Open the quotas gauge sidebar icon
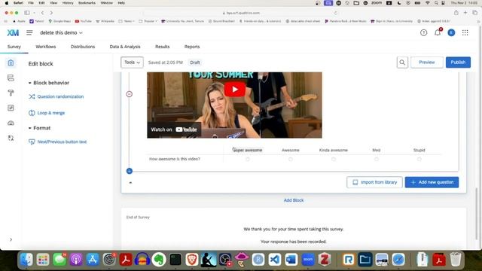 click(x=11, y=123)
